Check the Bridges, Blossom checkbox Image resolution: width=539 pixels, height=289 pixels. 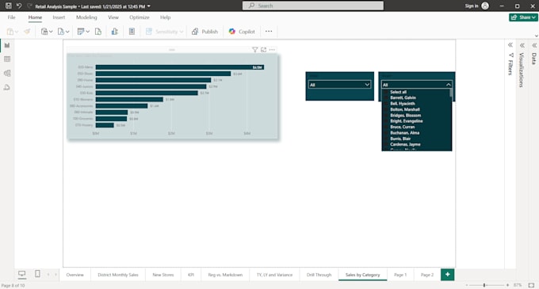[386, 116]
